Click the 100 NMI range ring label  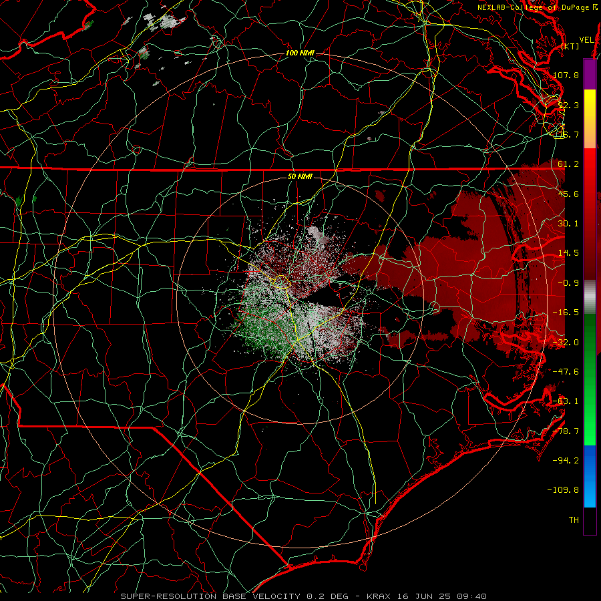click(300, 53)
